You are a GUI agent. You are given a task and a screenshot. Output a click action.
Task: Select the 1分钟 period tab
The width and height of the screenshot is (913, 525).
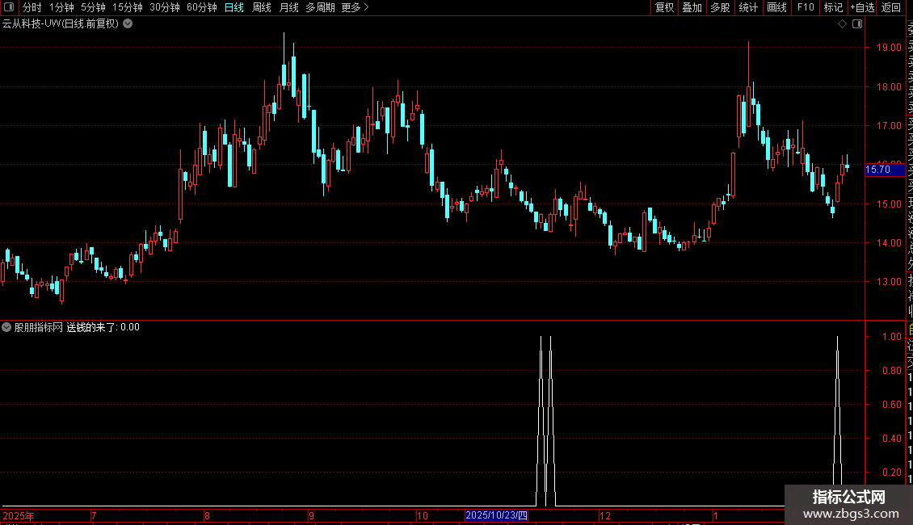click(61, 7)
